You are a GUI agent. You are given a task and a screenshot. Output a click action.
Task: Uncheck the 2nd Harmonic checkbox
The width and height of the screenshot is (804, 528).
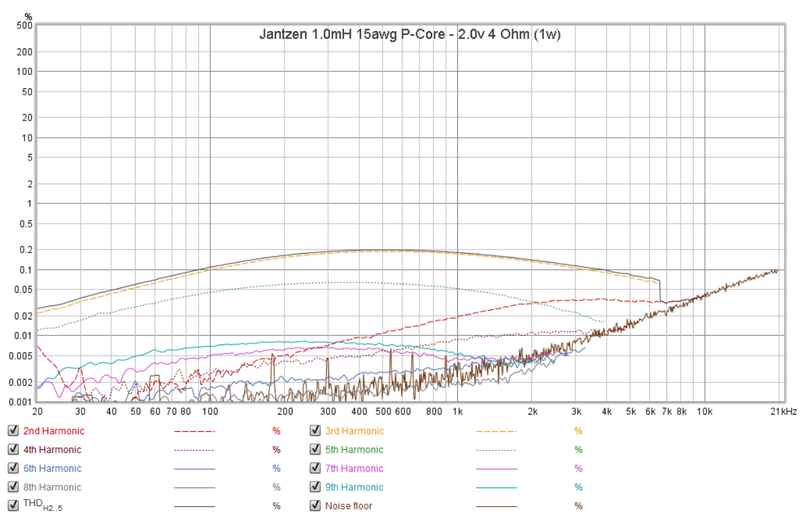tap(13, 431)
